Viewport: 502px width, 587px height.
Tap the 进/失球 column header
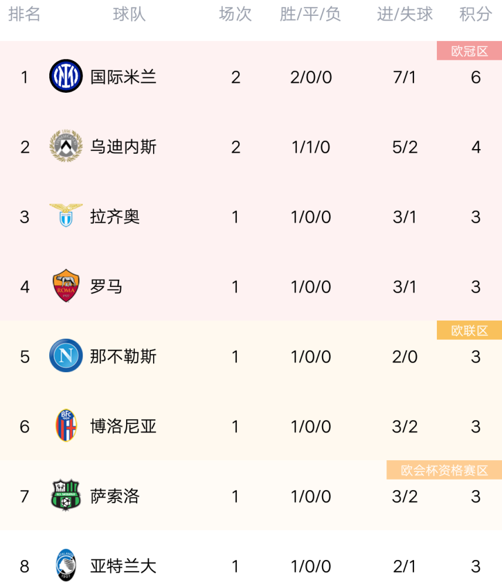405,14
